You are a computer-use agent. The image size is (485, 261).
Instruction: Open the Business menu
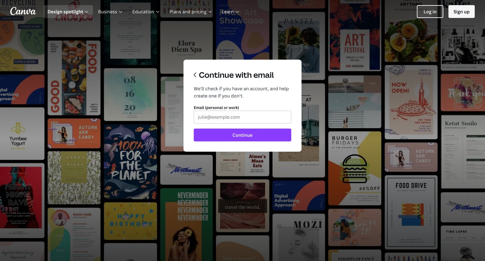(x=110, y=12)
